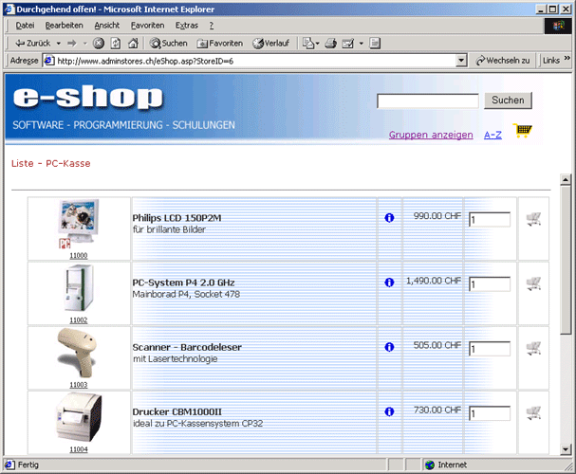Show info for Drucker CBM1000II

(x=389, y=411)
